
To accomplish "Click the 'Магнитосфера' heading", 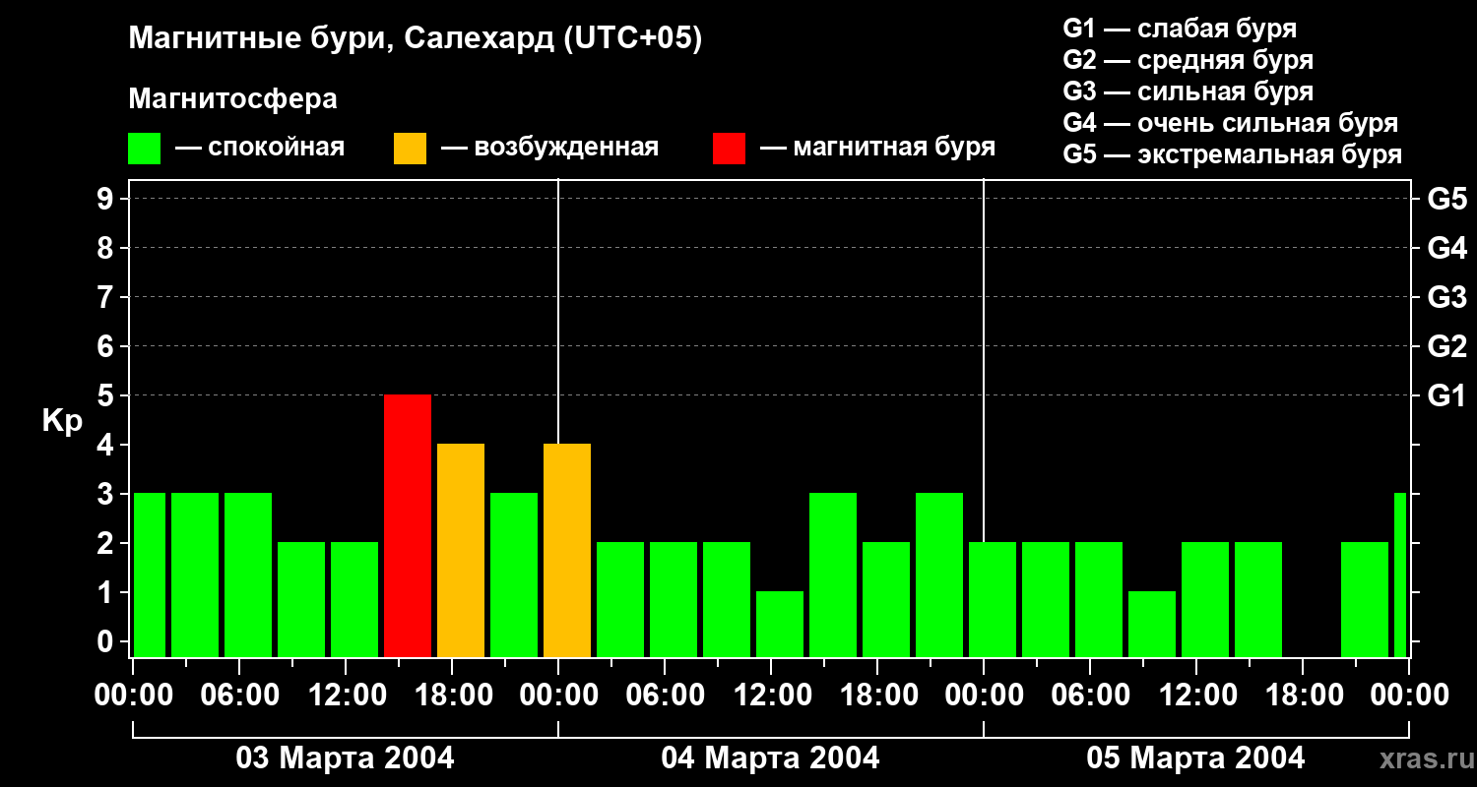I will coord(232,99).
